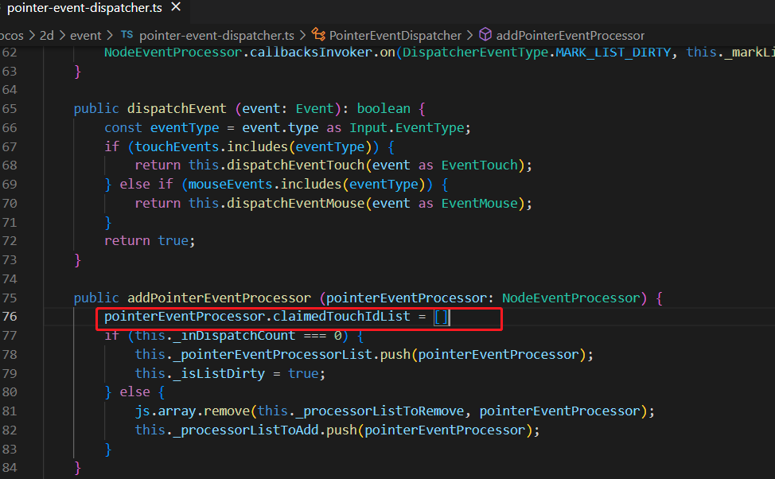Image resolution: width=775 pixels, height=479 pixels.
Task: Click the addPointerEventProcessor method cube icon
Action: point(485,34)
